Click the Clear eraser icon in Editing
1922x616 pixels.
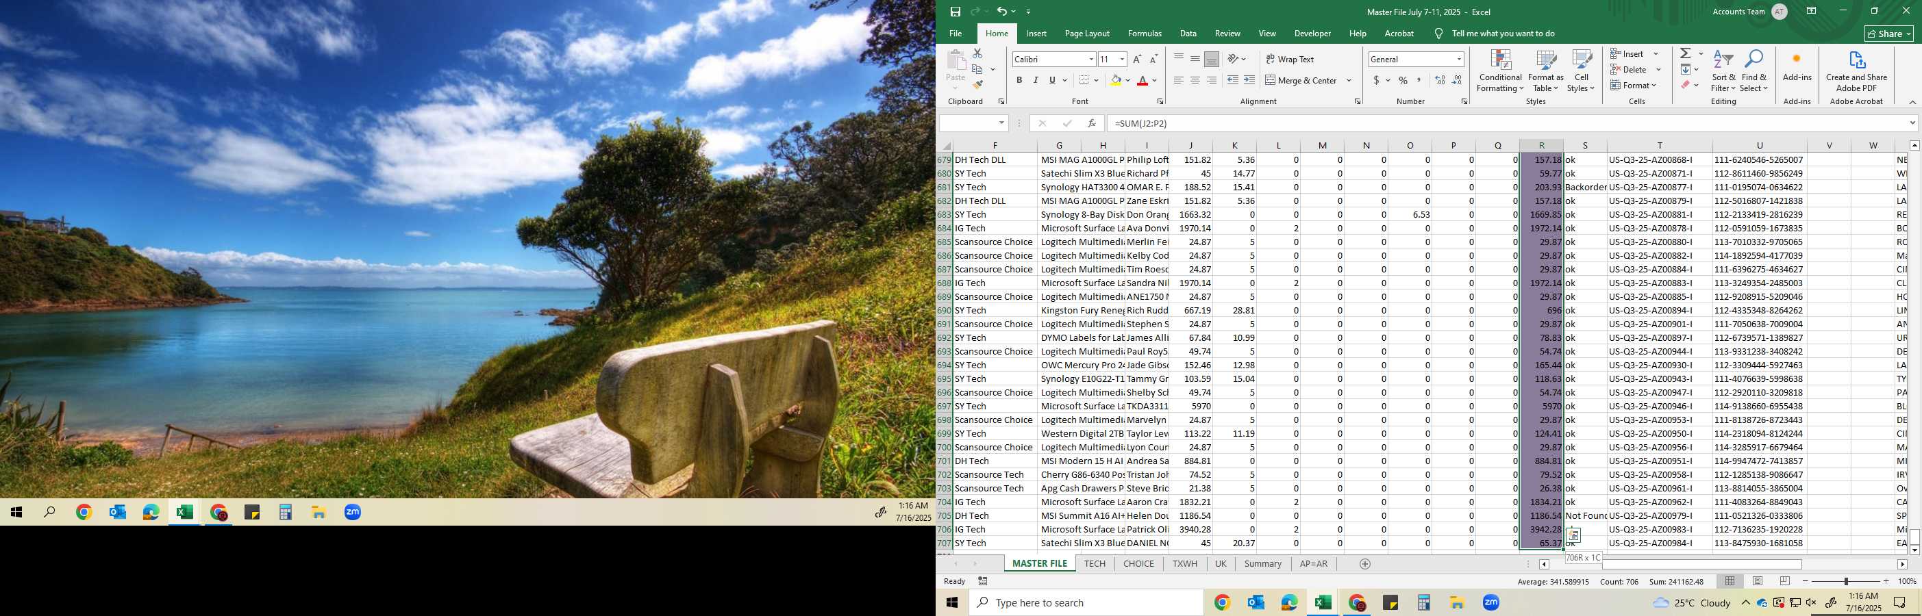pyautogui.click(x=1686, y=85)
